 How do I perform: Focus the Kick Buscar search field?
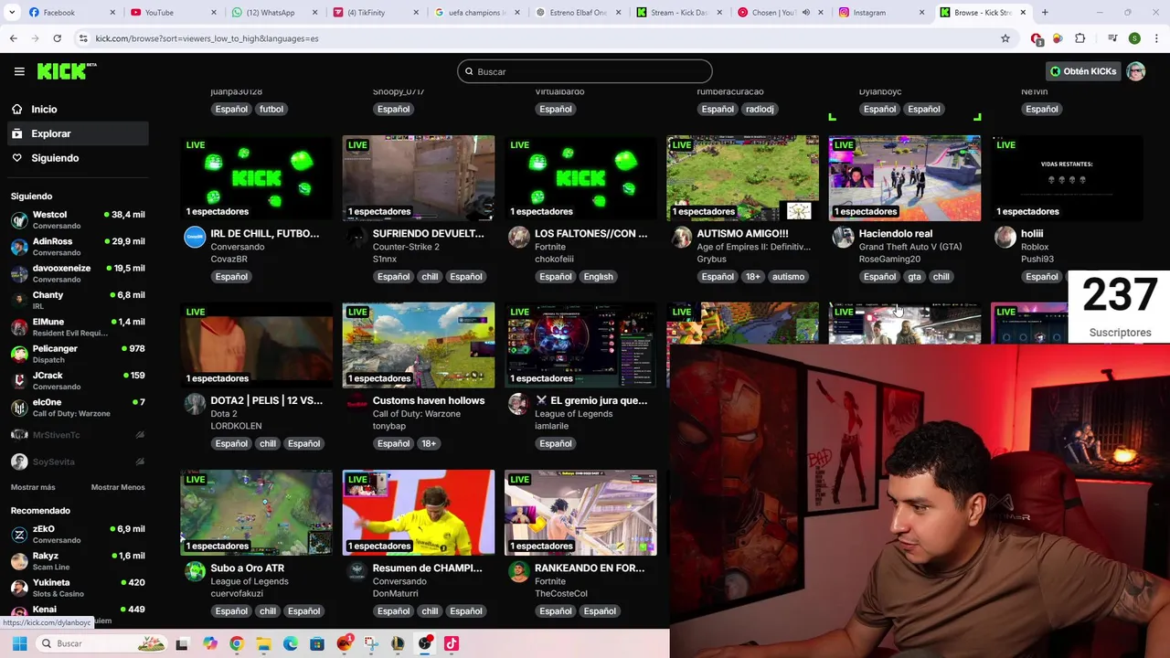pos(585,71)
